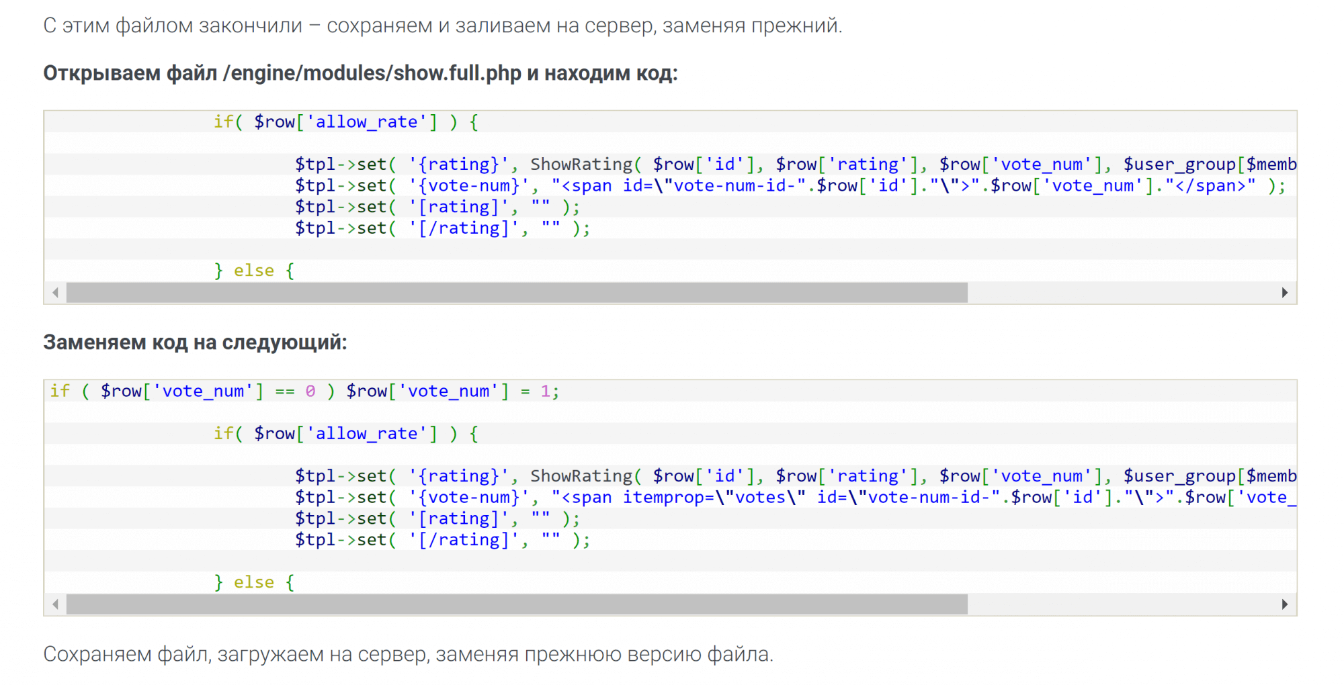Click the empty scrollbar track in the second code block
This screenshot has width=1344, height=685.
tap(1122, 604)
